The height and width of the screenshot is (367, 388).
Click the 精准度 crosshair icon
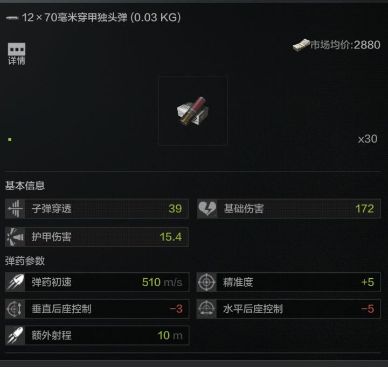206,282
